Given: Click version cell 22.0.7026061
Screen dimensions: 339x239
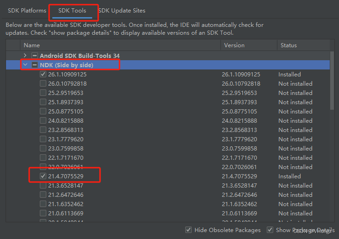Looking at the screenshot, I should pos(239,167).
